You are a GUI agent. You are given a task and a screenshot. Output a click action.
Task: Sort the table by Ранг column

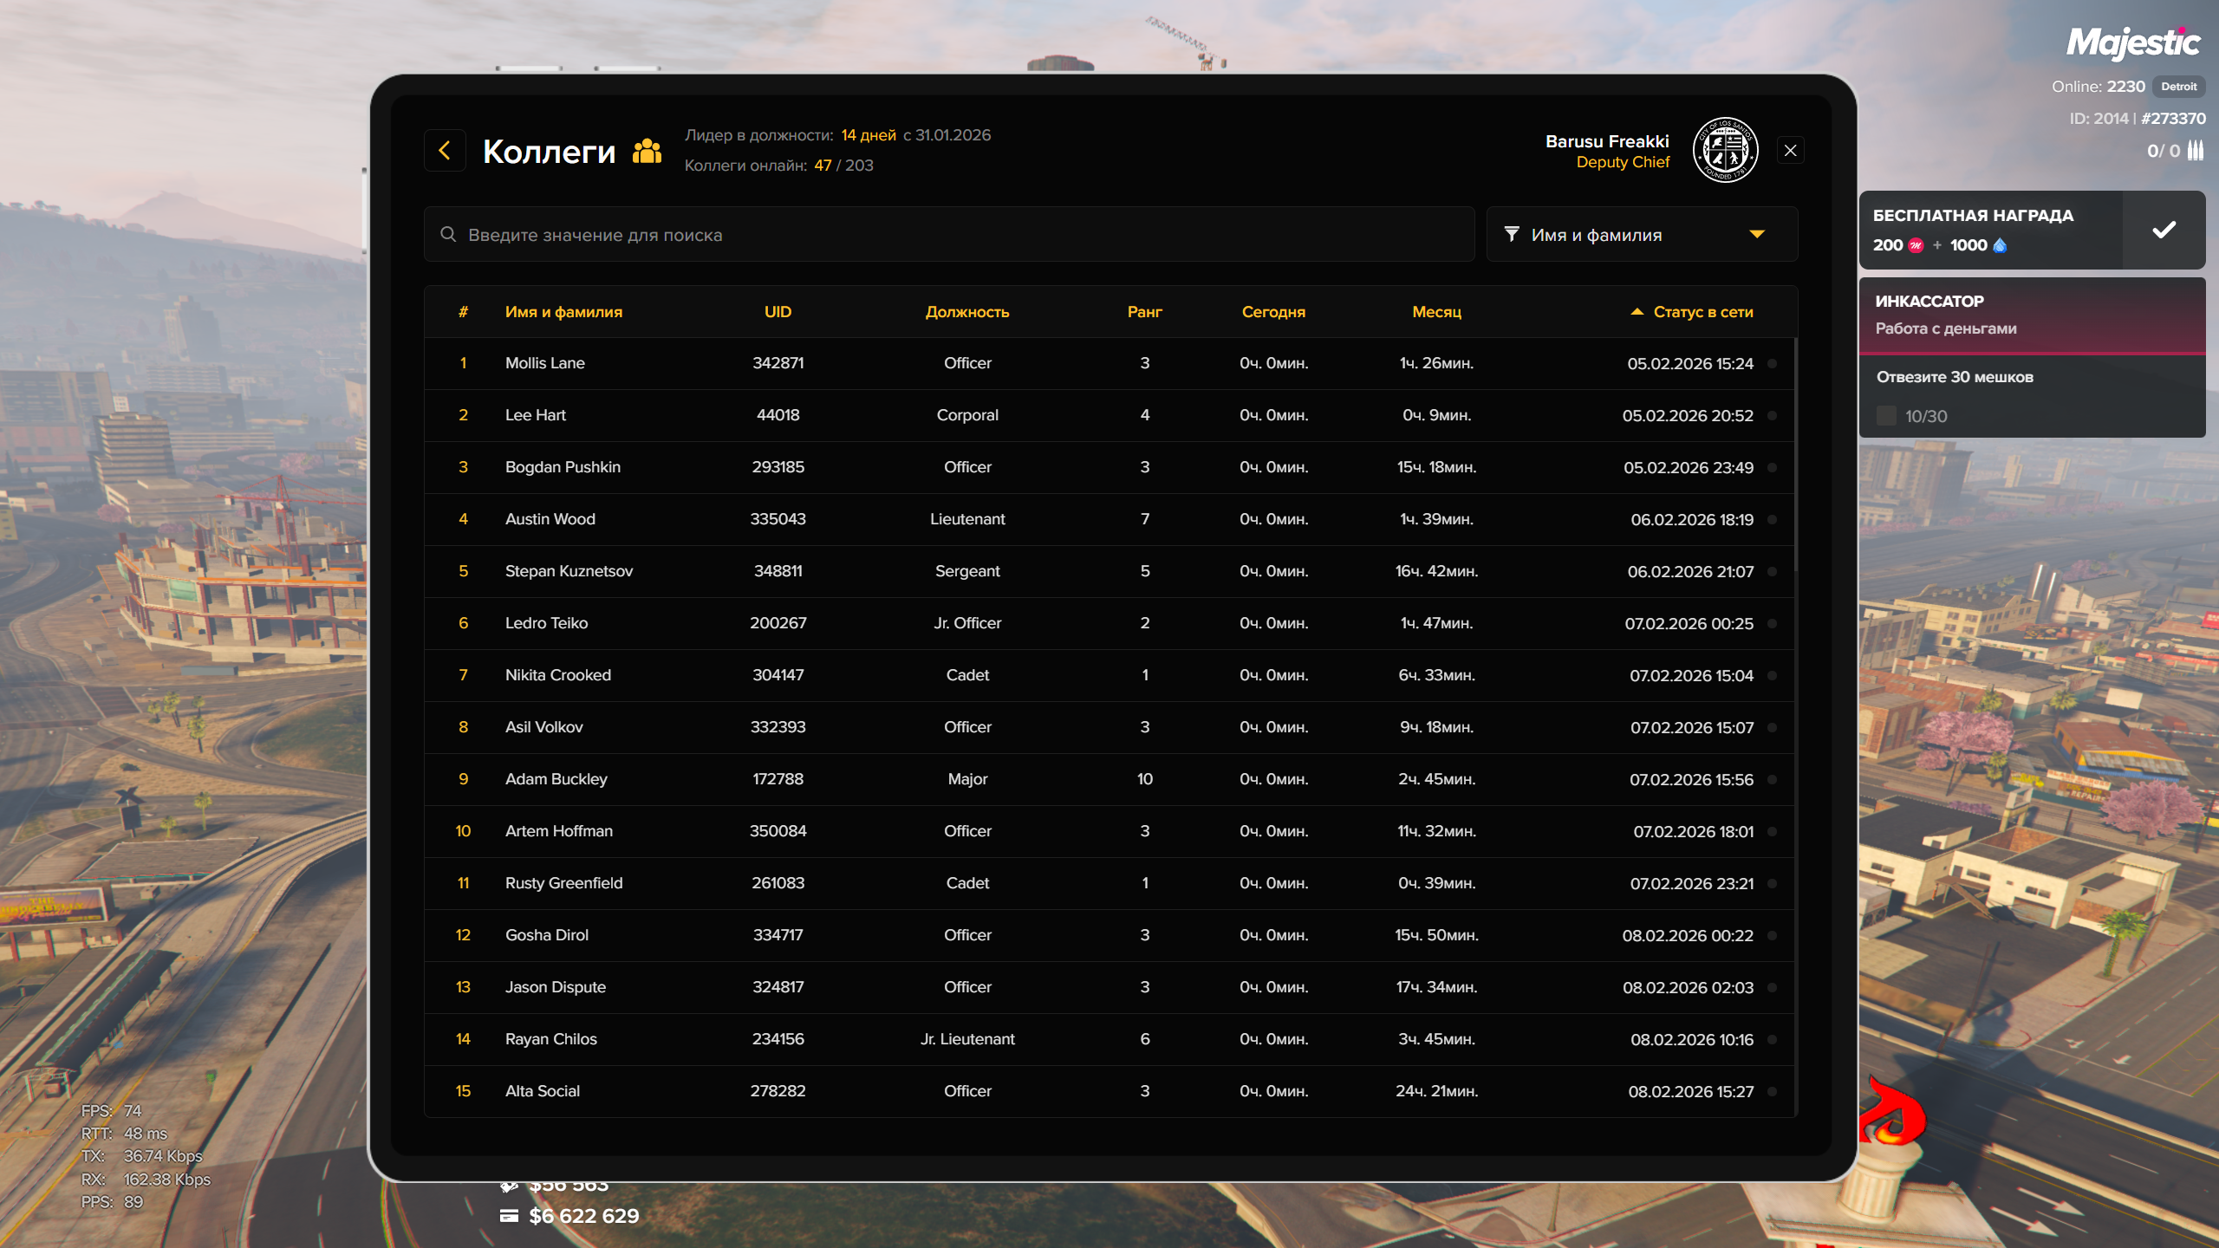click(1144, 312)
